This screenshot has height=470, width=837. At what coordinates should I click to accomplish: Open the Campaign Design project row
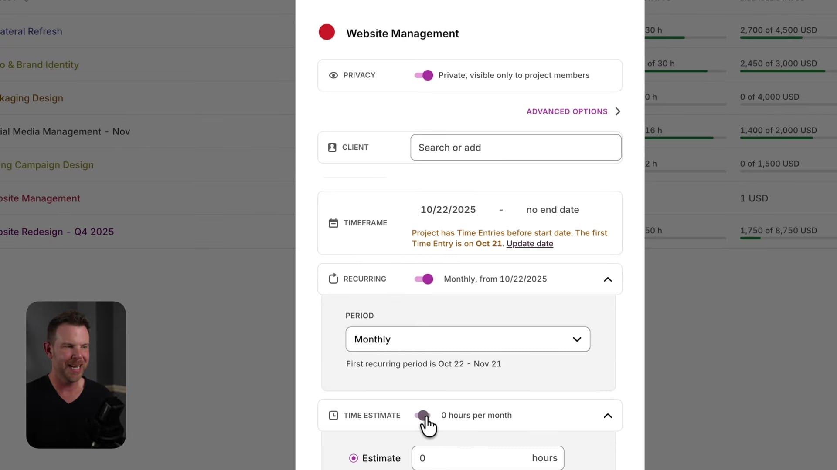pos(47,165)
